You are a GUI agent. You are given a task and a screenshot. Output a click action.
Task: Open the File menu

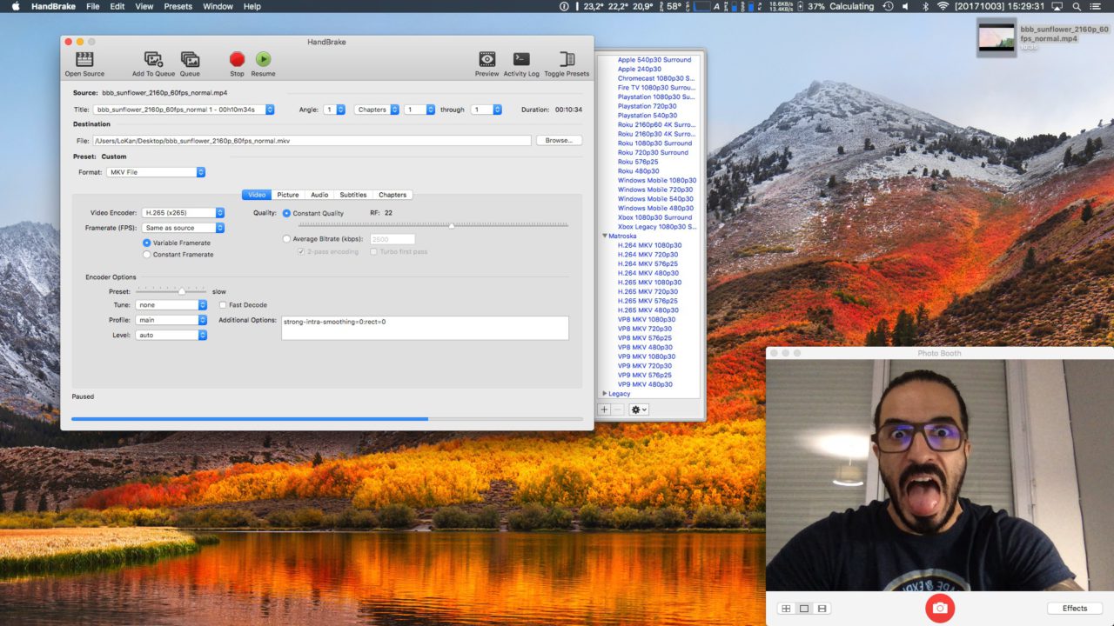(x=92, y=6)
